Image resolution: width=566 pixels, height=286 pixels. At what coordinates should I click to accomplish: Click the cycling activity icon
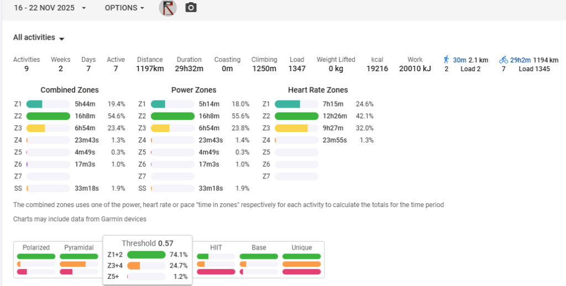click(x=503, y=60)
